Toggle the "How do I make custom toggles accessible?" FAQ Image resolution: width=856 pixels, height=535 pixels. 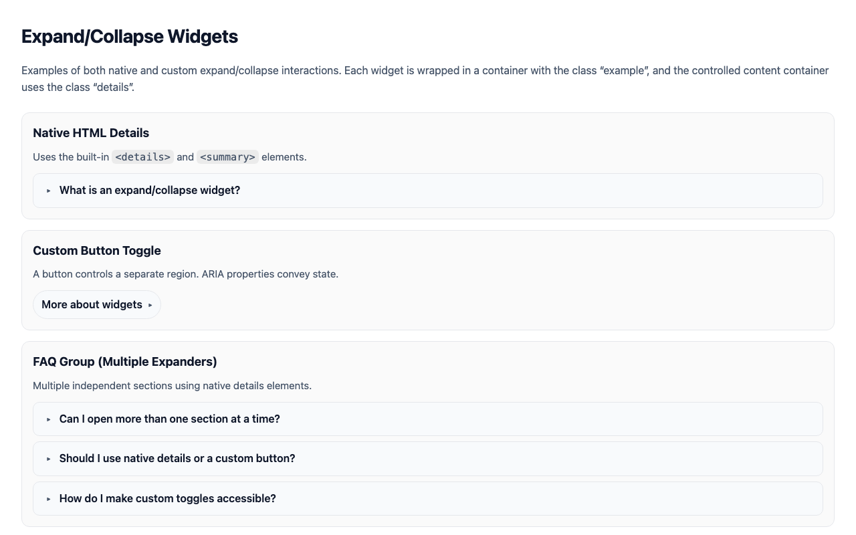167,499
